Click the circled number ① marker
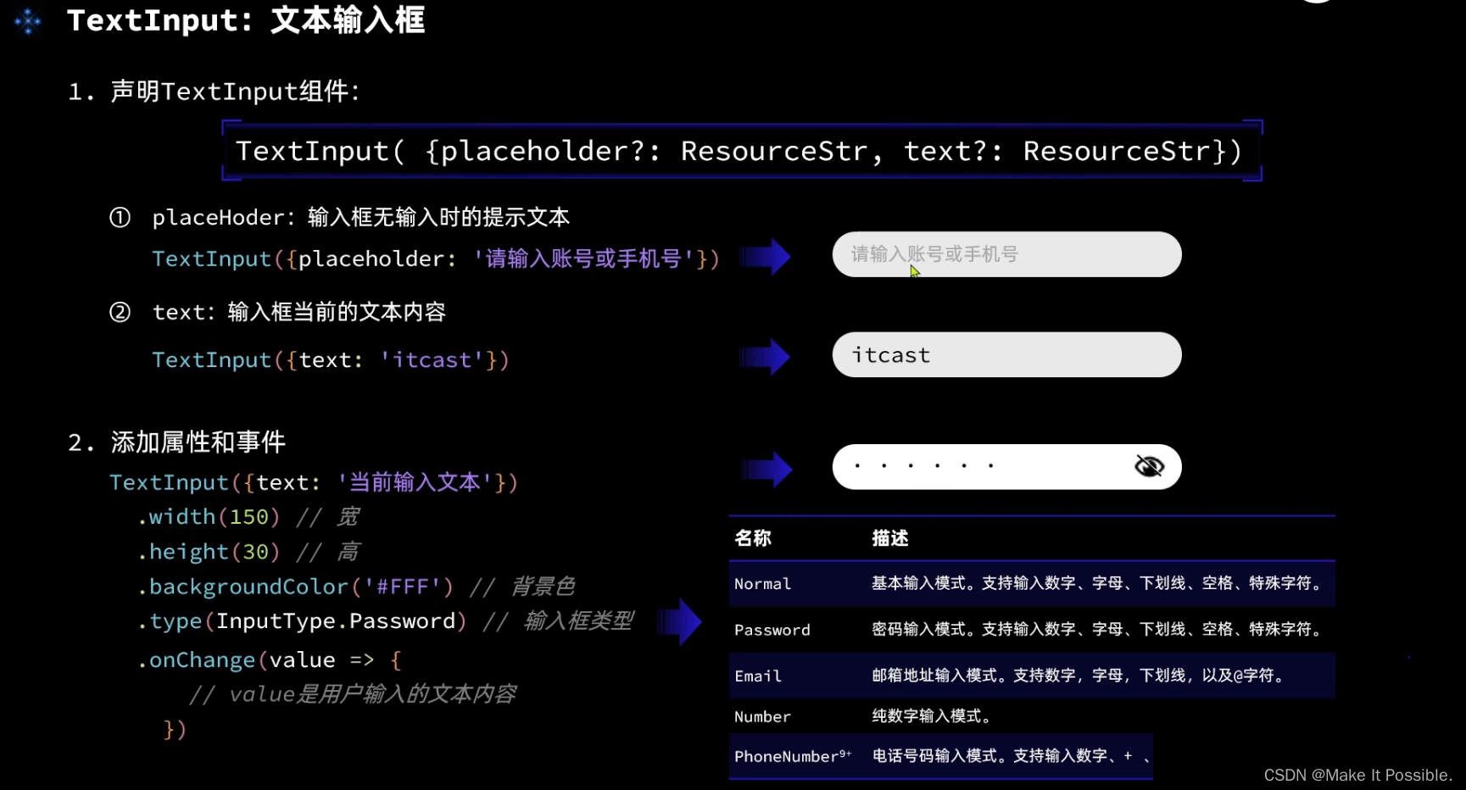The width and height of the screenshot is (1466, 790). coord(120,218)
